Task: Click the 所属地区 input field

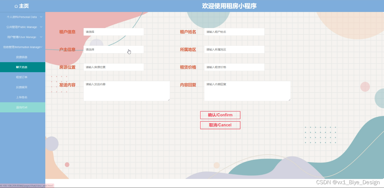Action: [x=234, y=49]
